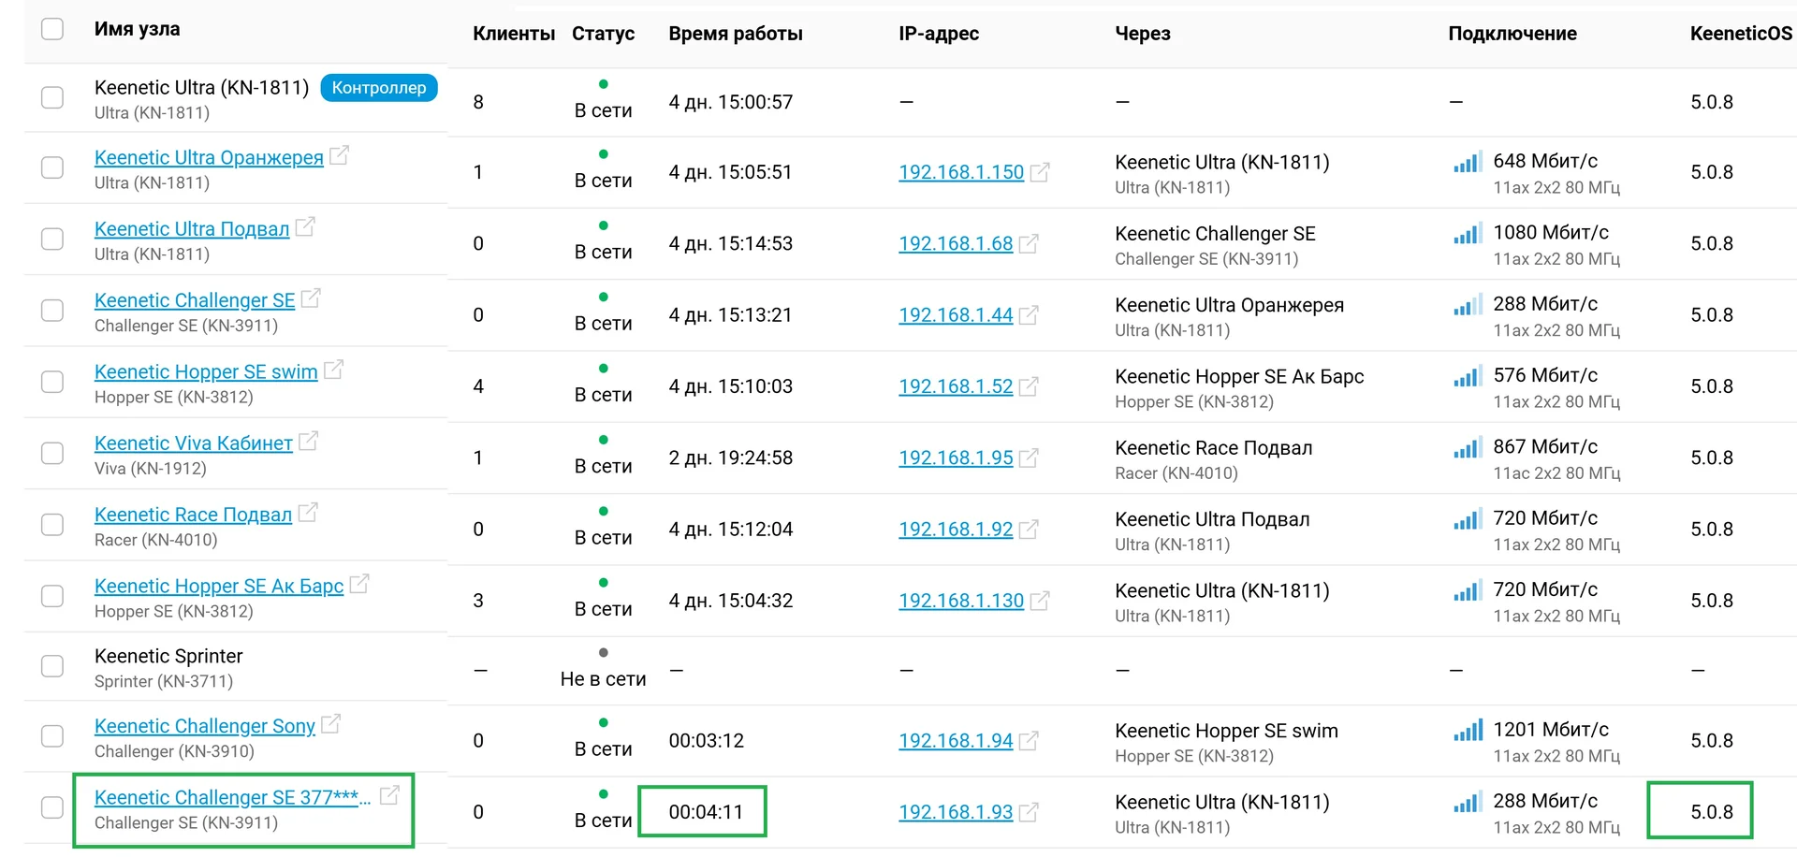Click signal icon in Keenetic Challenger SE 192.168.1.44 row

coord(1468,306)
